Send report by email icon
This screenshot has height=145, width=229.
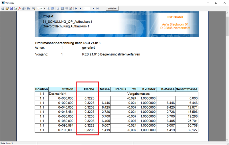(x=24, y=9)
